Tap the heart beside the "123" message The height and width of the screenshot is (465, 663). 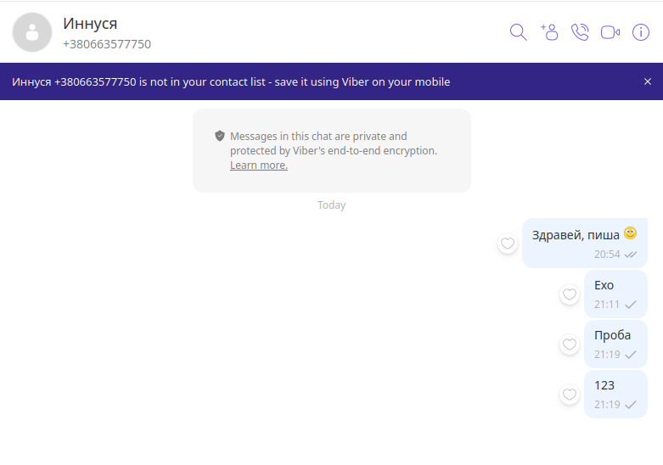[x=570, y=395]
